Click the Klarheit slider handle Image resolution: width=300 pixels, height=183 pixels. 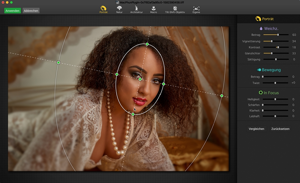click(263, 111)
